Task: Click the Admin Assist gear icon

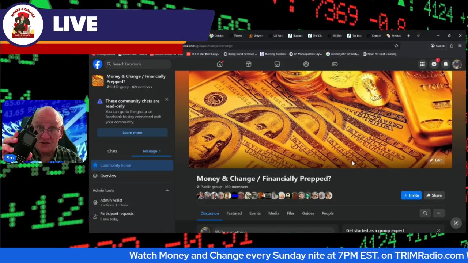Action: click(x=95, y=202)
